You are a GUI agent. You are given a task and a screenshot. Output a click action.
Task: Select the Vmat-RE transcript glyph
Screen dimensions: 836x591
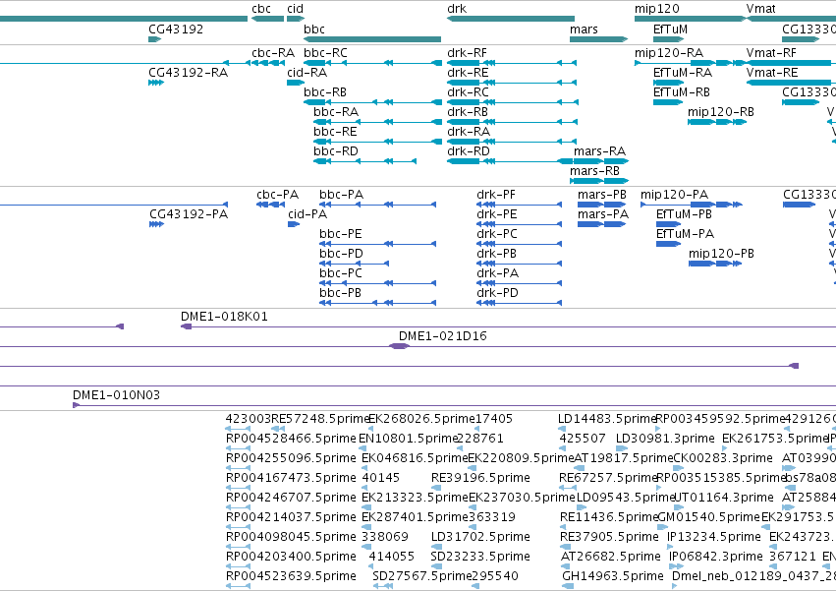click(x=791, y=83)
